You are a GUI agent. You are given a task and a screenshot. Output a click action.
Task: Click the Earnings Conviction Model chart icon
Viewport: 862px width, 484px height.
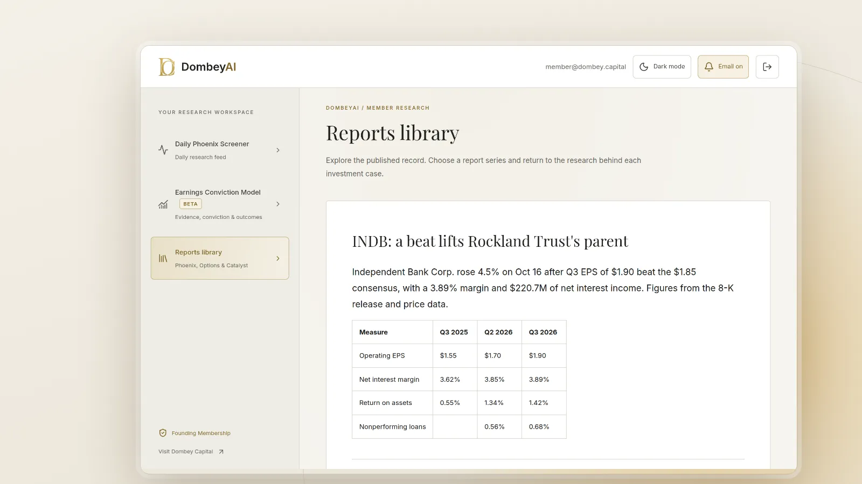pos(163,204)
